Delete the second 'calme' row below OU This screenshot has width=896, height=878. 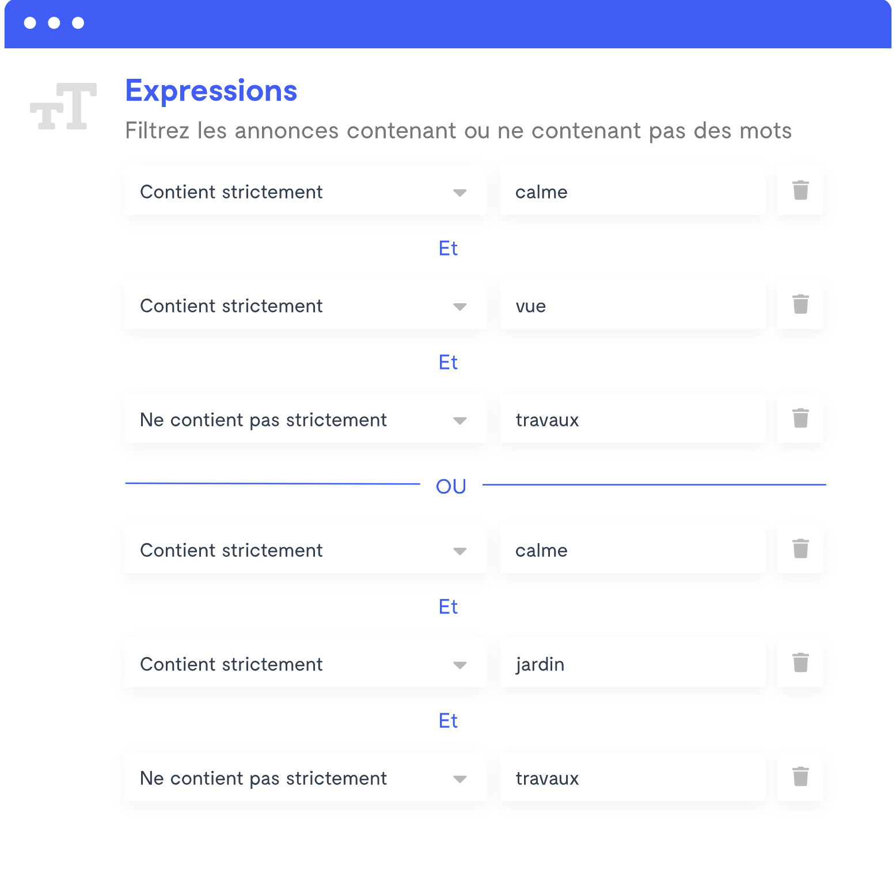coord(800,549)
